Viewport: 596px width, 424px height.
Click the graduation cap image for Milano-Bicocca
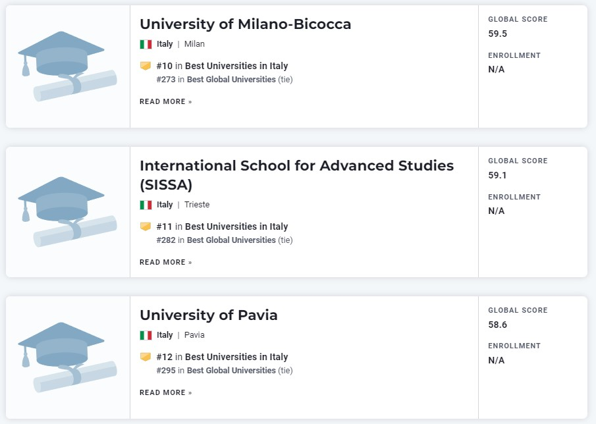click(67, 66)
